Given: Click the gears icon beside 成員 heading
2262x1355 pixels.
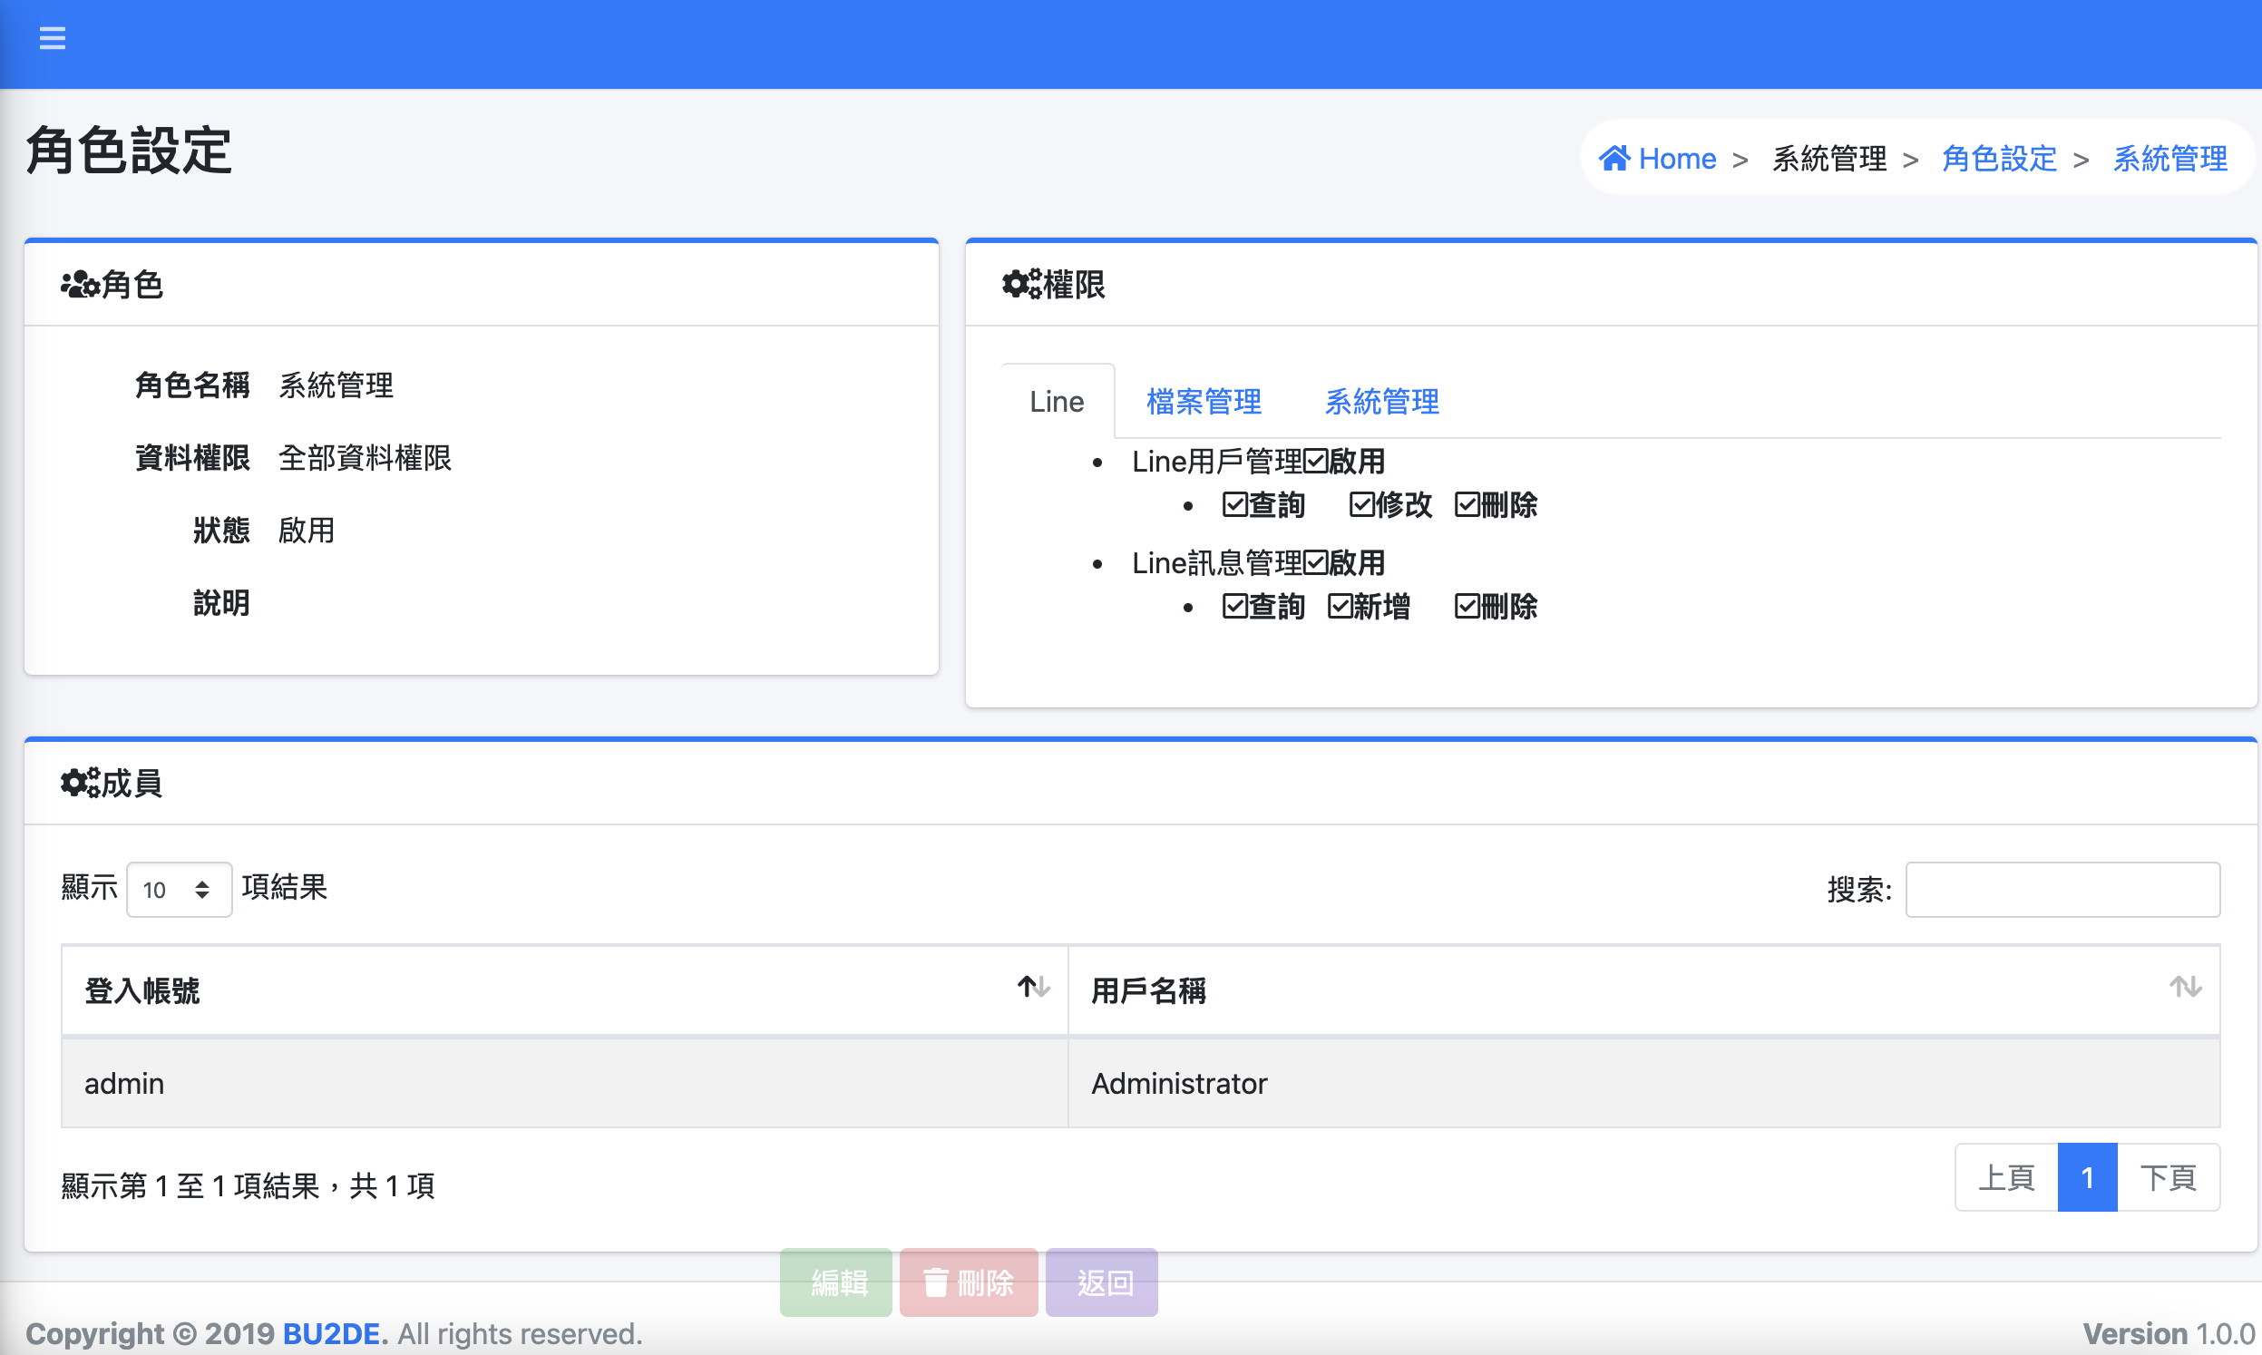Looking at the screenshot, I should [80, 783].
